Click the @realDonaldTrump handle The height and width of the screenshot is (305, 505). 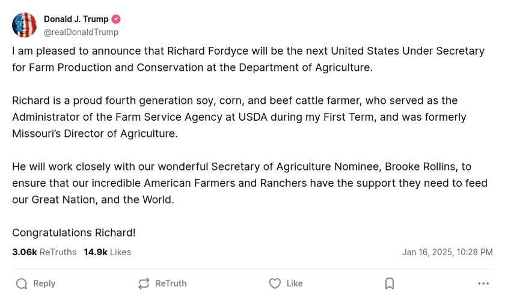81,32
